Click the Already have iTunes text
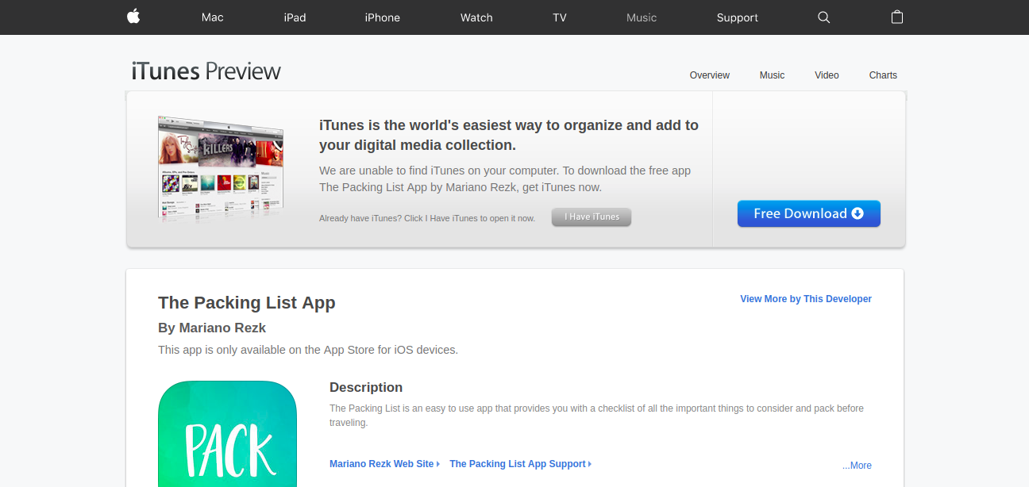The image size is (1029, 487). 427,218
